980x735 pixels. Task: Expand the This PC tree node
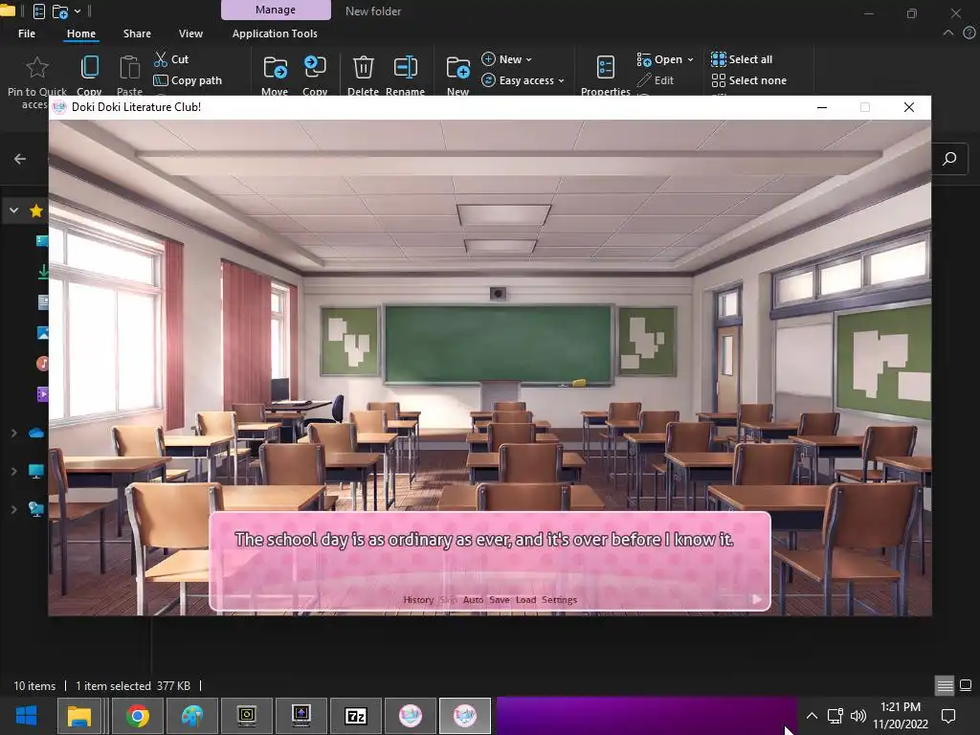coord(13,471)
